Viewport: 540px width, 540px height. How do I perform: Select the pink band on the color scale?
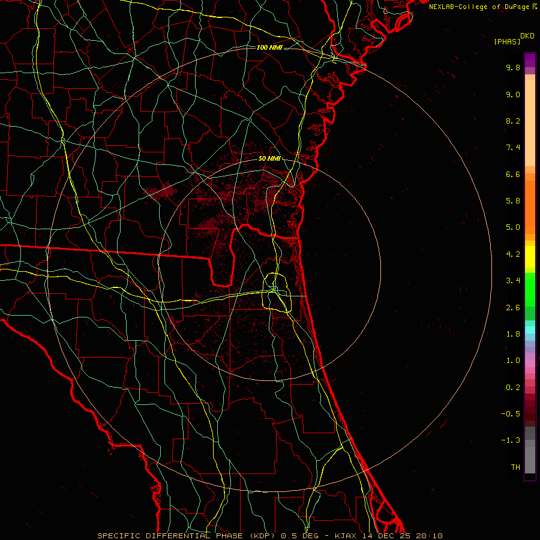tap(530, 364)
